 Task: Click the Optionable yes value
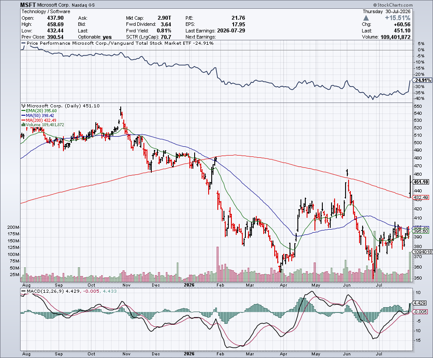pyautogui.click(x=107, y=37)
